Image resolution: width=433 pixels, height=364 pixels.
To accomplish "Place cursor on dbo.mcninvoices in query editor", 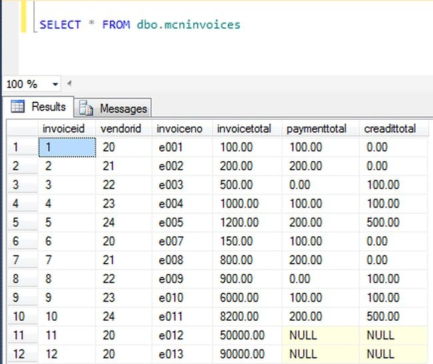I will 189,25.
